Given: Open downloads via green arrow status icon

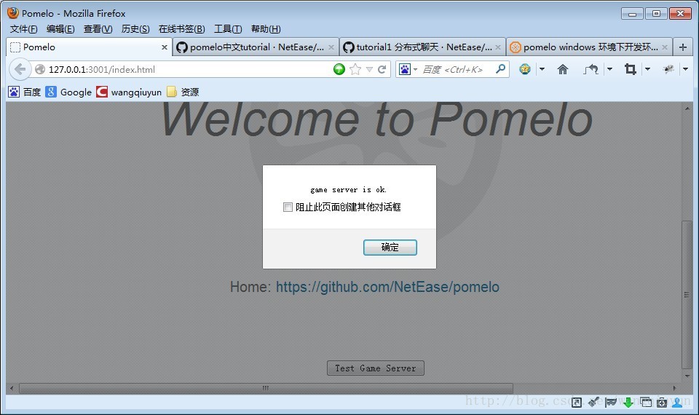Looking at the screenshot, I should click(x=628, y=403).
